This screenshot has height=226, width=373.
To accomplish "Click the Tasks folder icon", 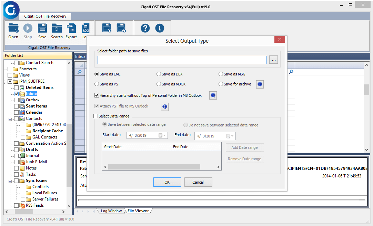I will pos(22,174).
